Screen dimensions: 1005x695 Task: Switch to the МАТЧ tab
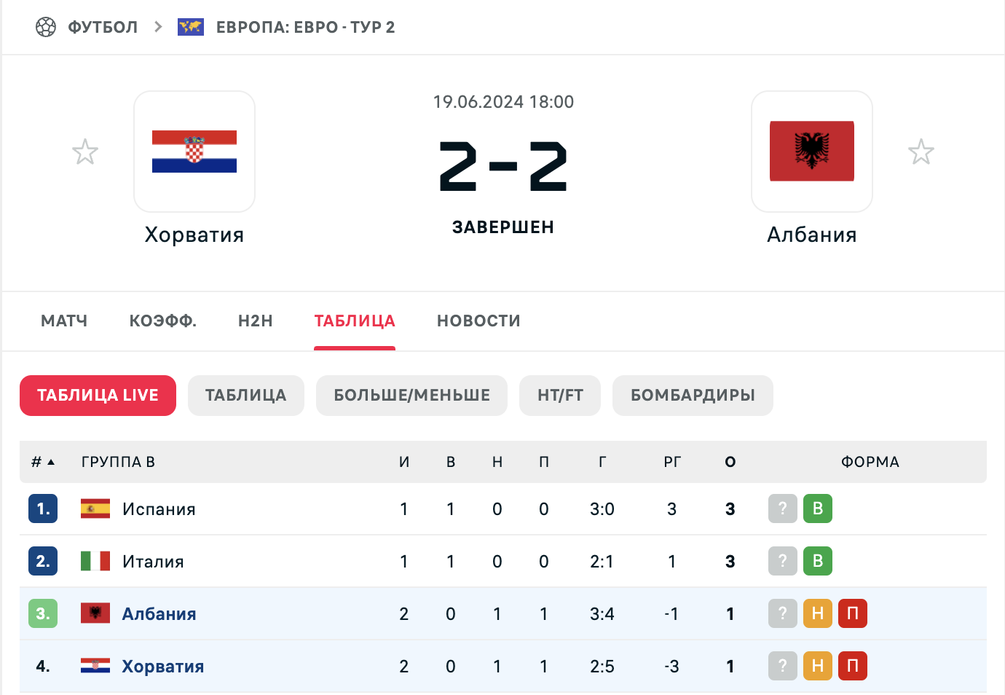tap(64, 321)
